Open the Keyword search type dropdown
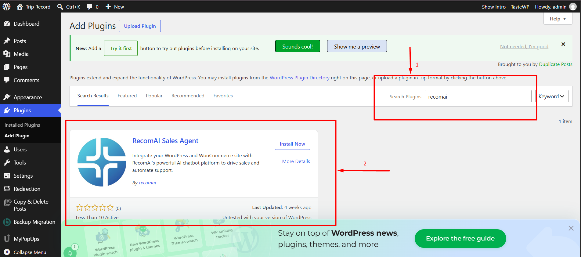Image resolution: width=581 pixels, height=257 pixels. click(552, 96)
